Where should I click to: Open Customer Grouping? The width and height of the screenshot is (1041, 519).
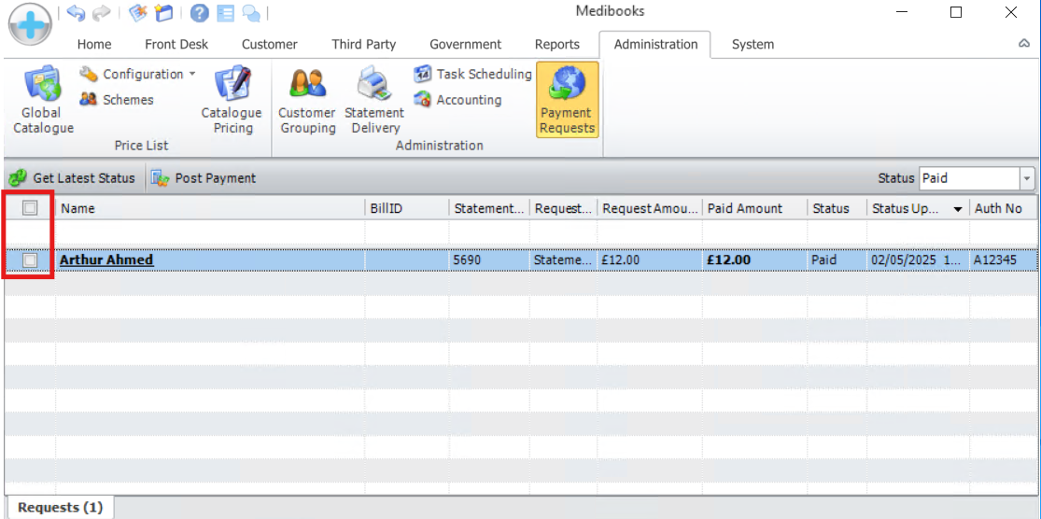(x=307, y=86)
